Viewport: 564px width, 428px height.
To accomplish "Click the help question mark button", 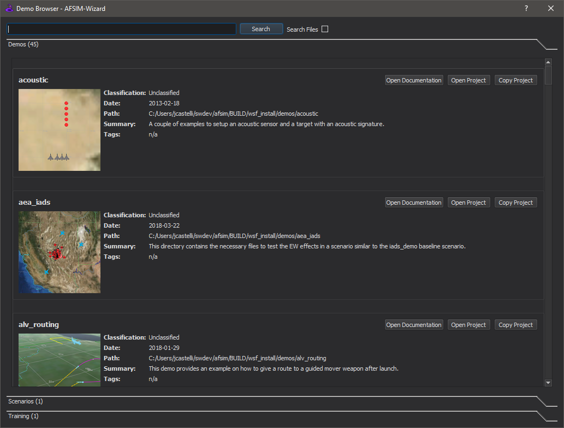I will click(x=526, y=8).
